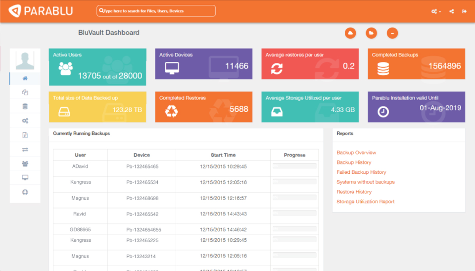Click the monitor icon in Active Devices tile
Screen dimensions: 475x271
(x=172, y=68)
